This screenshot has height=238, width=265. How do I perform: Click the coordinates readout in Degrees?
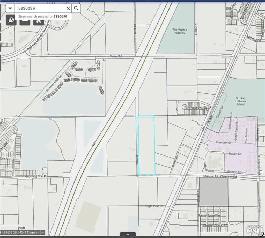pyautogui.click(x=20, y=233)
